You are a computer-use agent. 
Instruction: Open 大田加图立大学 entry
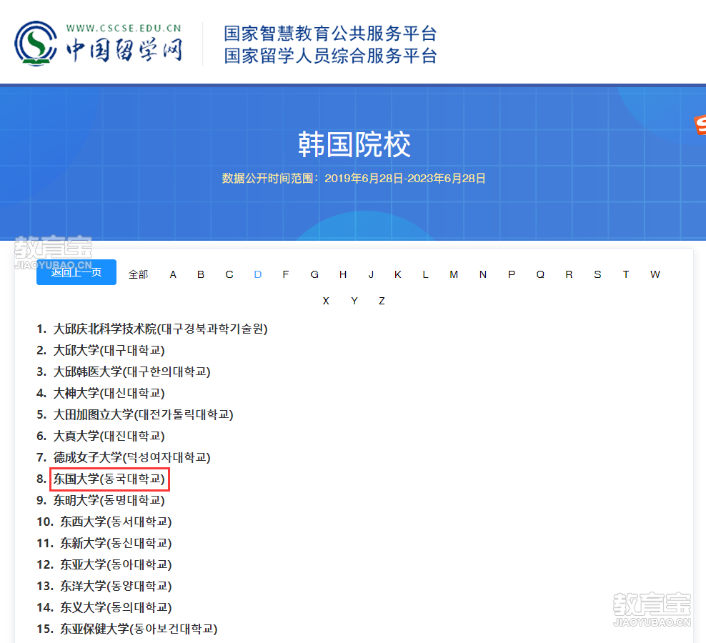pyautogui.click(x=143, y=414)
